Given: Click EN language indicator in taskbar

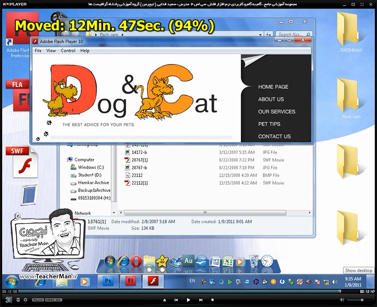Looking at the screenshot, I should (192, 281).
